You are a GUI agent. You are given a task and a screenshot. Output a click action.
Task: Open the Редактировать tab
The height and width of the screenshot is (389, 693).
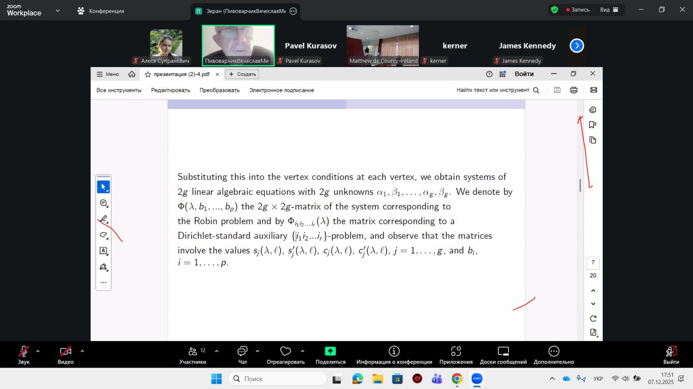pos(171,90)
